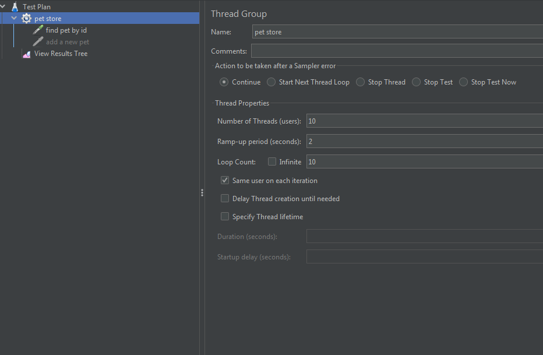
Task: Select View Results Tree in the tree
Action: (x=61, y=54)
